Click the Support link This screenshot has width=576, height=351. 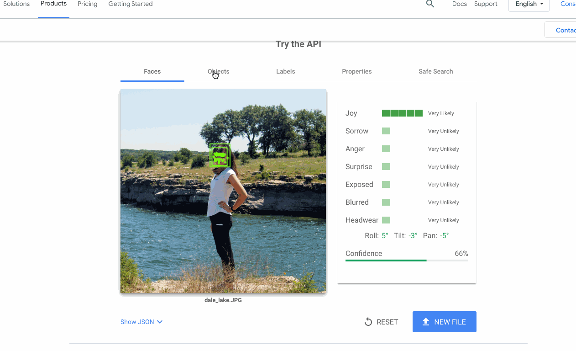pos(486,4)
